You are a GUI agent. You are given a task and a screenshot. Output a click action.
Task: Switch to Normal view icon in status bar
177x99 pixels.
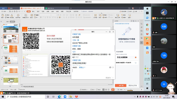tap(103, 90)
